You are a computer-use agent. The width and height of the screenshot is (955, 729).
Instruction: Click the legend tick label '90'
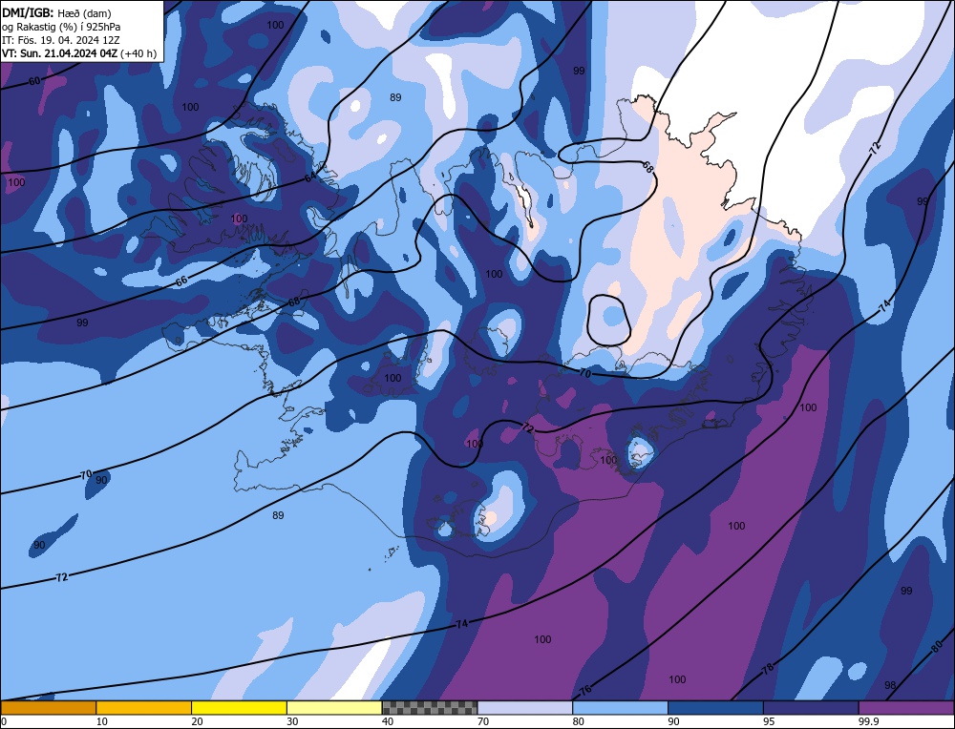coord(673,721)
